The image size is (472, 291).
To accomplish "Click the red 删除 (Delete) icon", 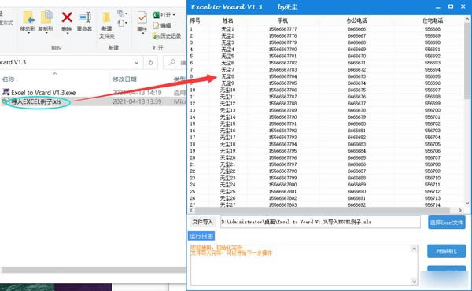I will (67, 17).
